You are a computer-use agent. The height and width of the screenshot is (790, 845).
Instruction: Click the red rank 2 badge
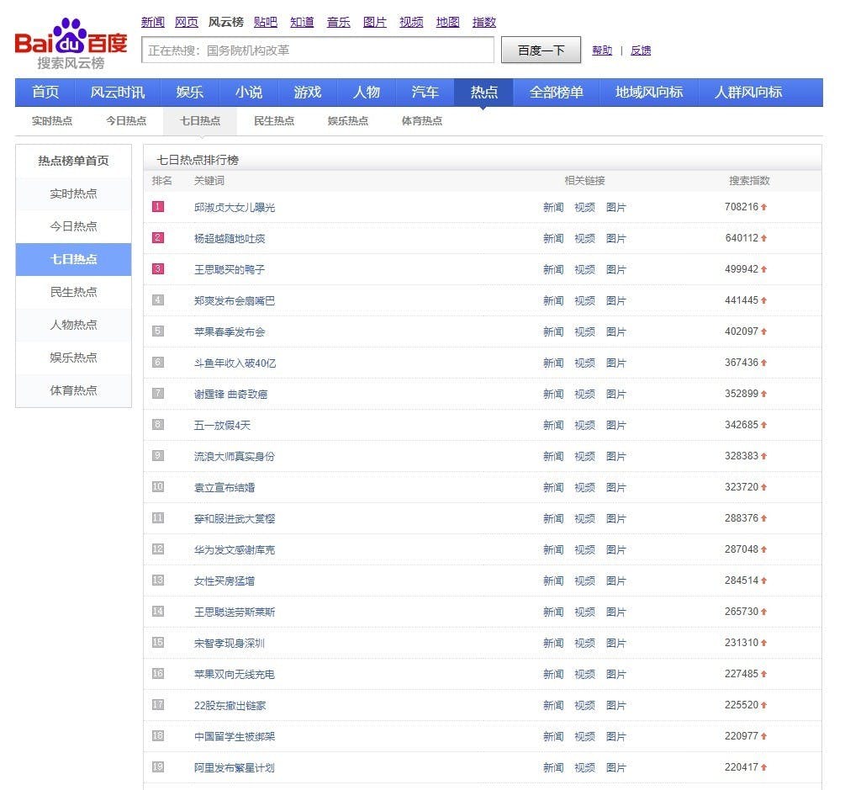point(158,238)
